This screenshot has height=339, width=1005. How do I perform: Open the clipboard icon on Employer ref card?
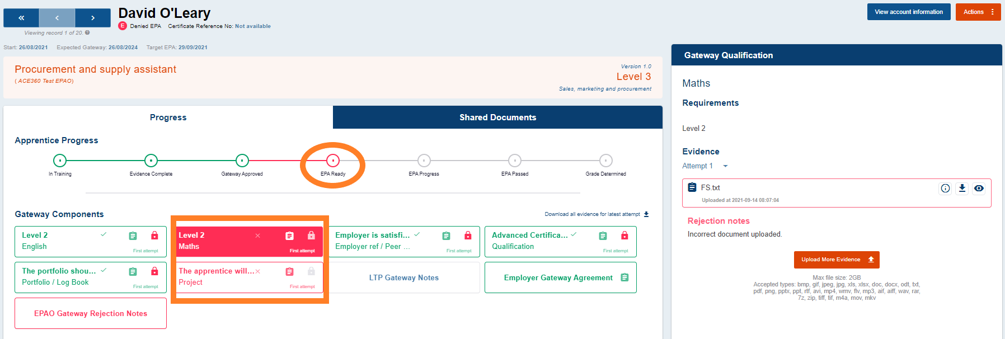tap(446, 236)
